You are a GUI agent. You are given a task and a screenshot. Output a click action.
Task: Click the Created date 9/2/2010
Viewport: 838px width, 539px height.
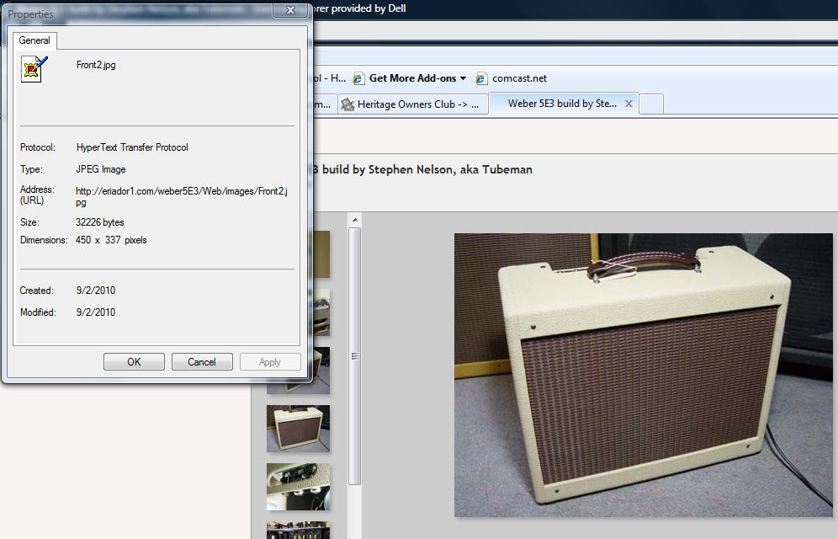[x=96, y=291]
